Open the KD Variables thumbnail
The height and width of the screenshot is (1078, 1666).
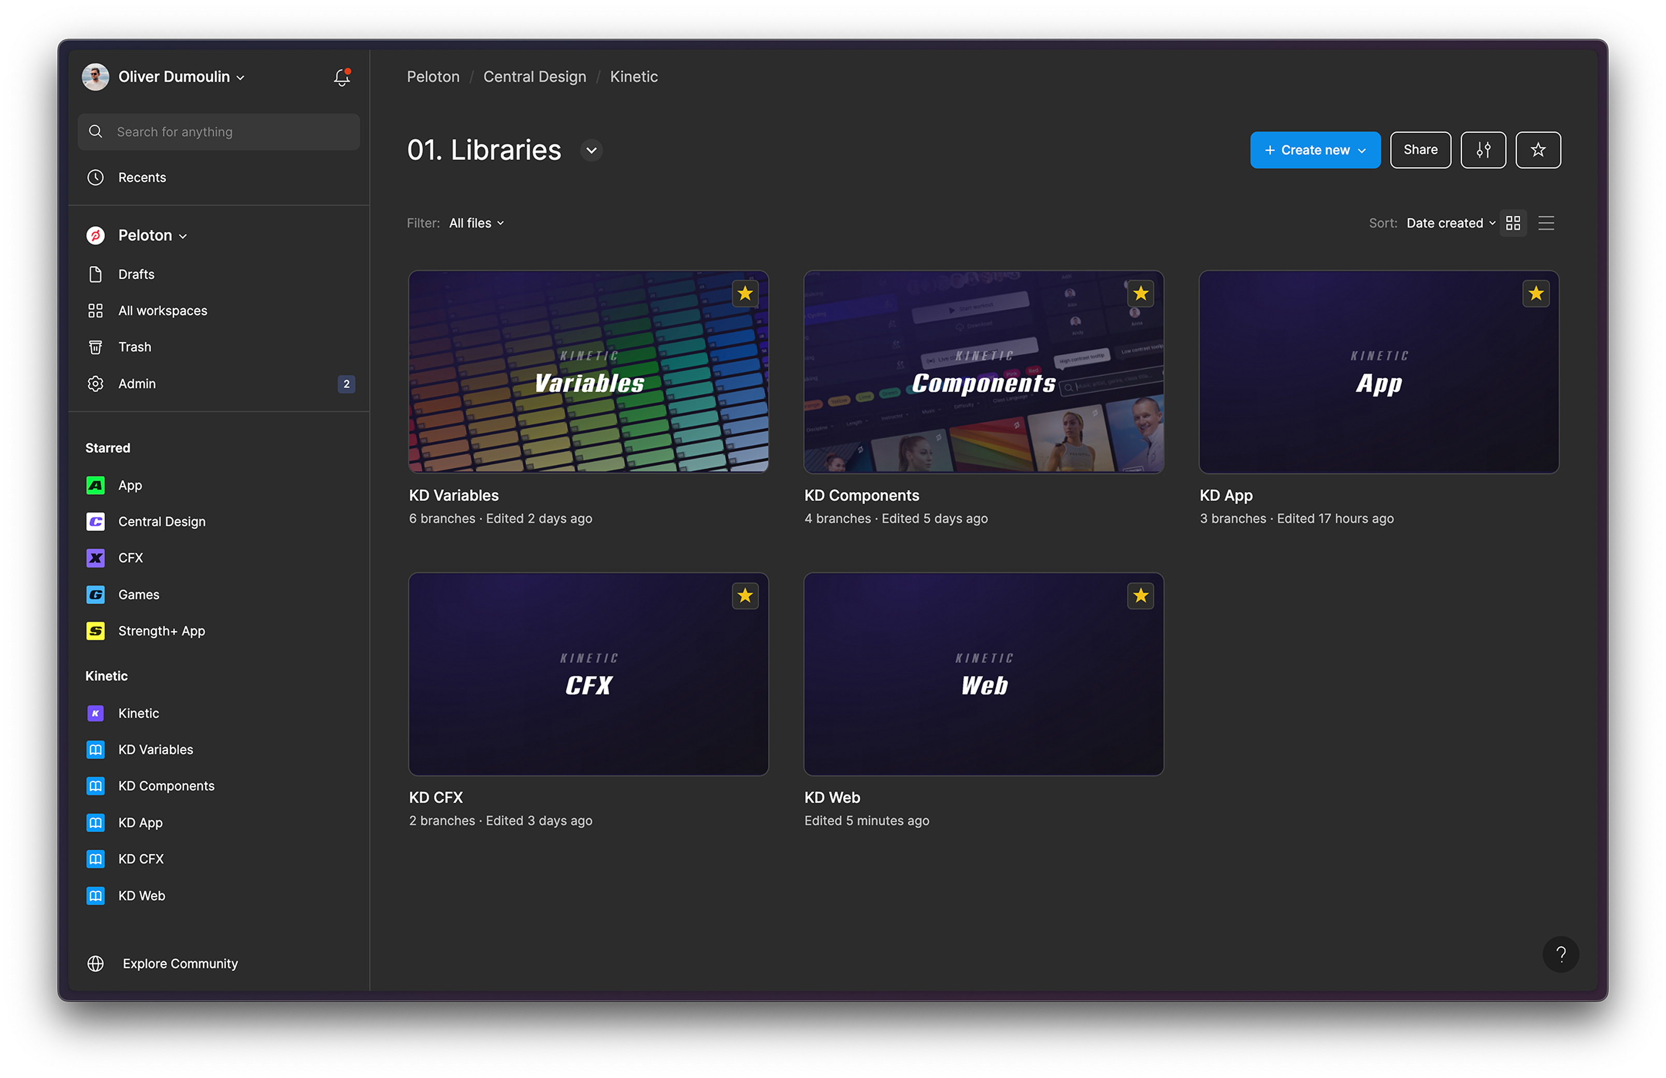coord(588,372)
